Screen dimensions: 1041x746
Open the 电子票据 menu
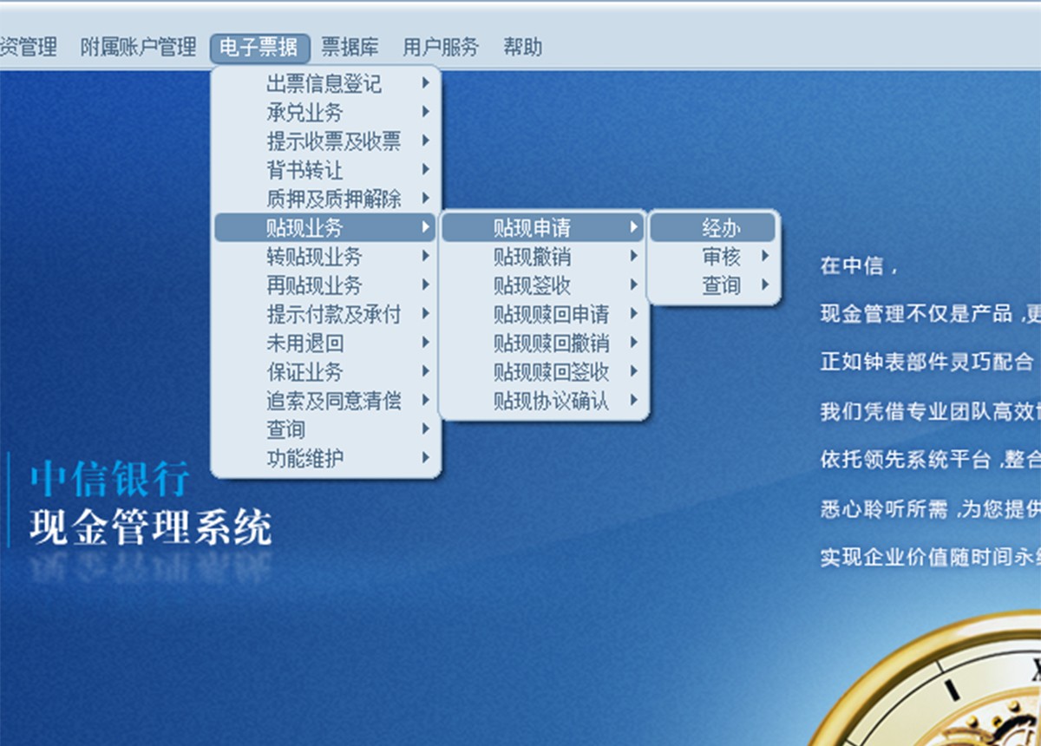point(259,47)
